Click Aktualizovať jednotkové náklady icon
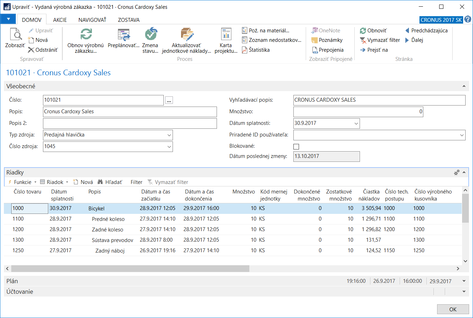 tap(187, 34)
